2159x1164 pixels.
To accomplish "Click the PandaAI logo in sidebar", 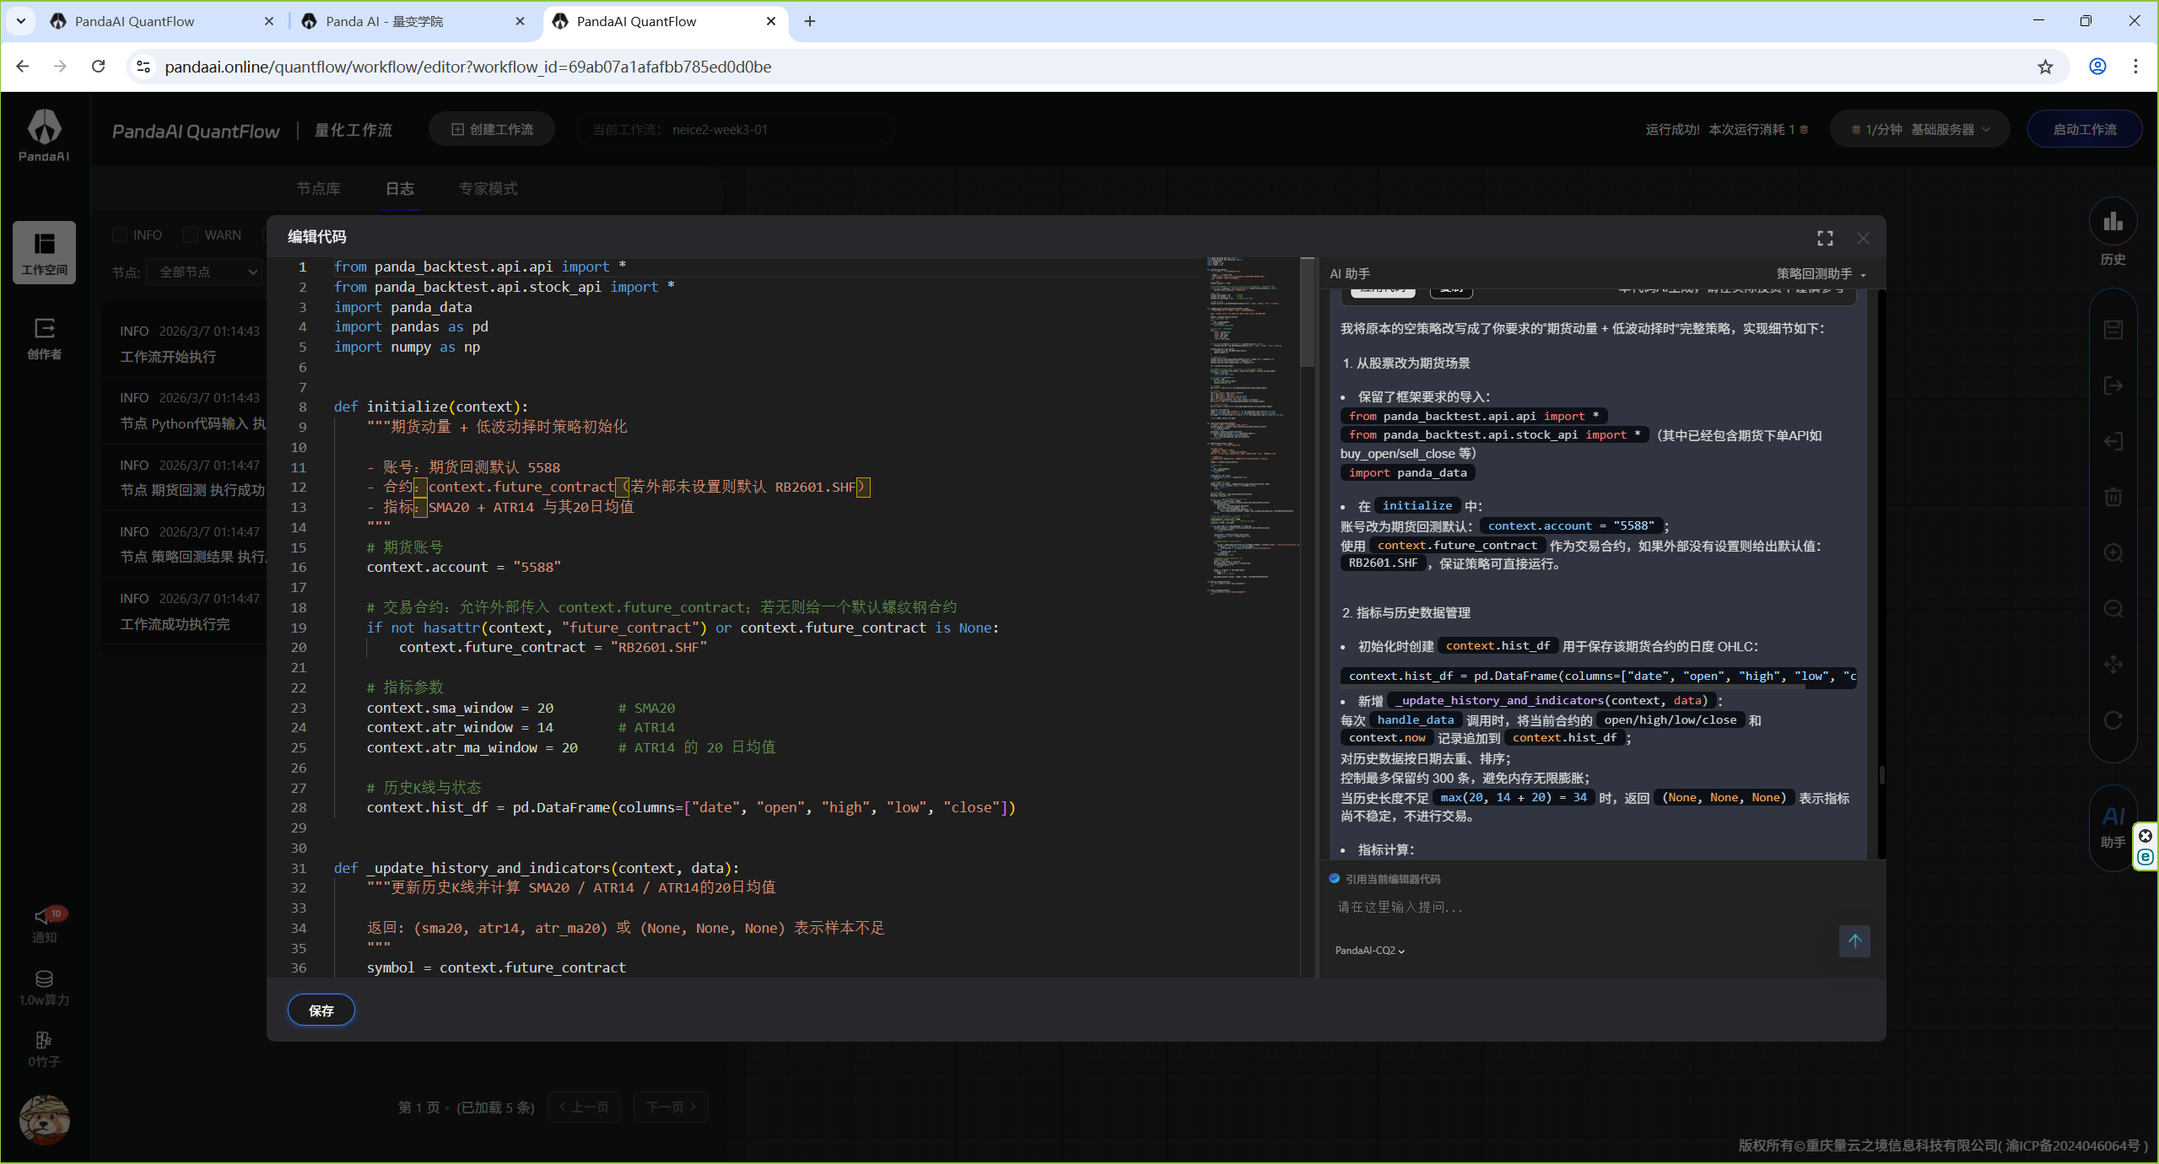I will (x=44, y=135).
